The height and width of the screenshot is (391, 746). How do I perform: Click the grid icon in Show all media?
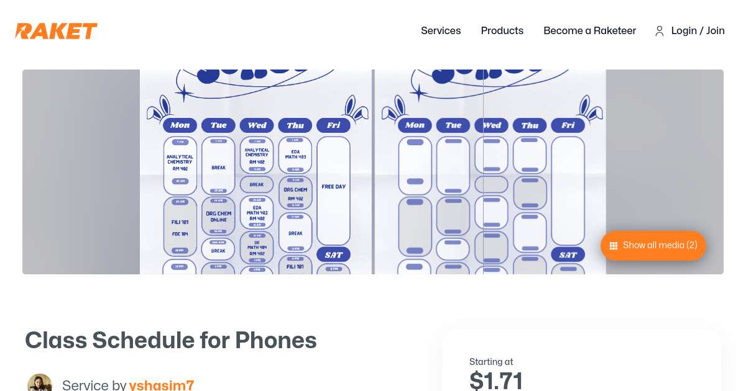tap(613, 246)
